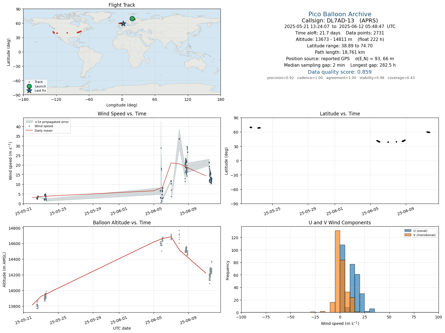445x333 pixels.
Task: Click the Callsign: DL7AD-13 (APRS) line
Action: [x=340, y=21]
